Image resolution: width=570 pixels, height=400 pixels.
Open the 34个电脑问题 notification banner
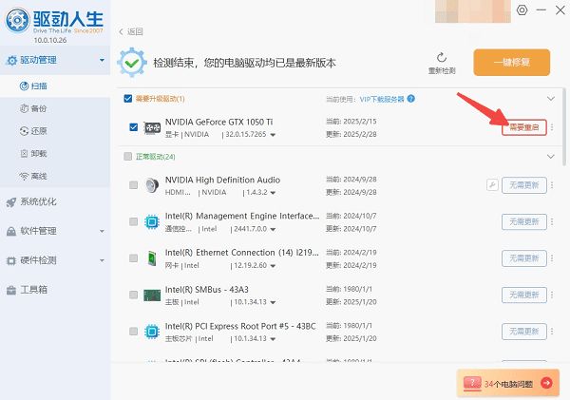click(x=508, y=383)
